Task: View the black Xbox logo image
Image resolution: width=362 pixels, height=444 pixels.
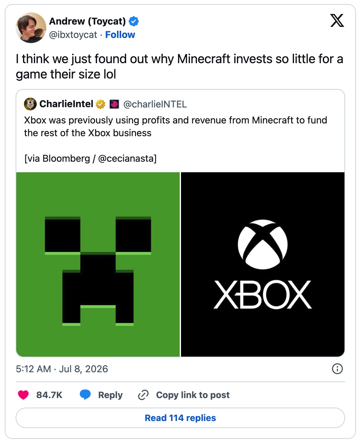Action: tap(263, 264)
